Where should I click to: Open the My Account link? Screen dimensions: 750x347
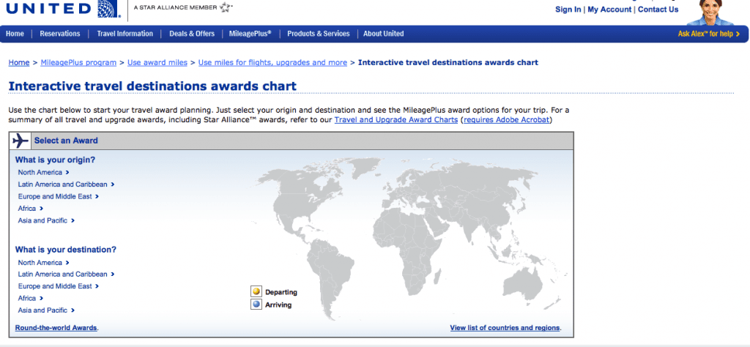[609, 10]
